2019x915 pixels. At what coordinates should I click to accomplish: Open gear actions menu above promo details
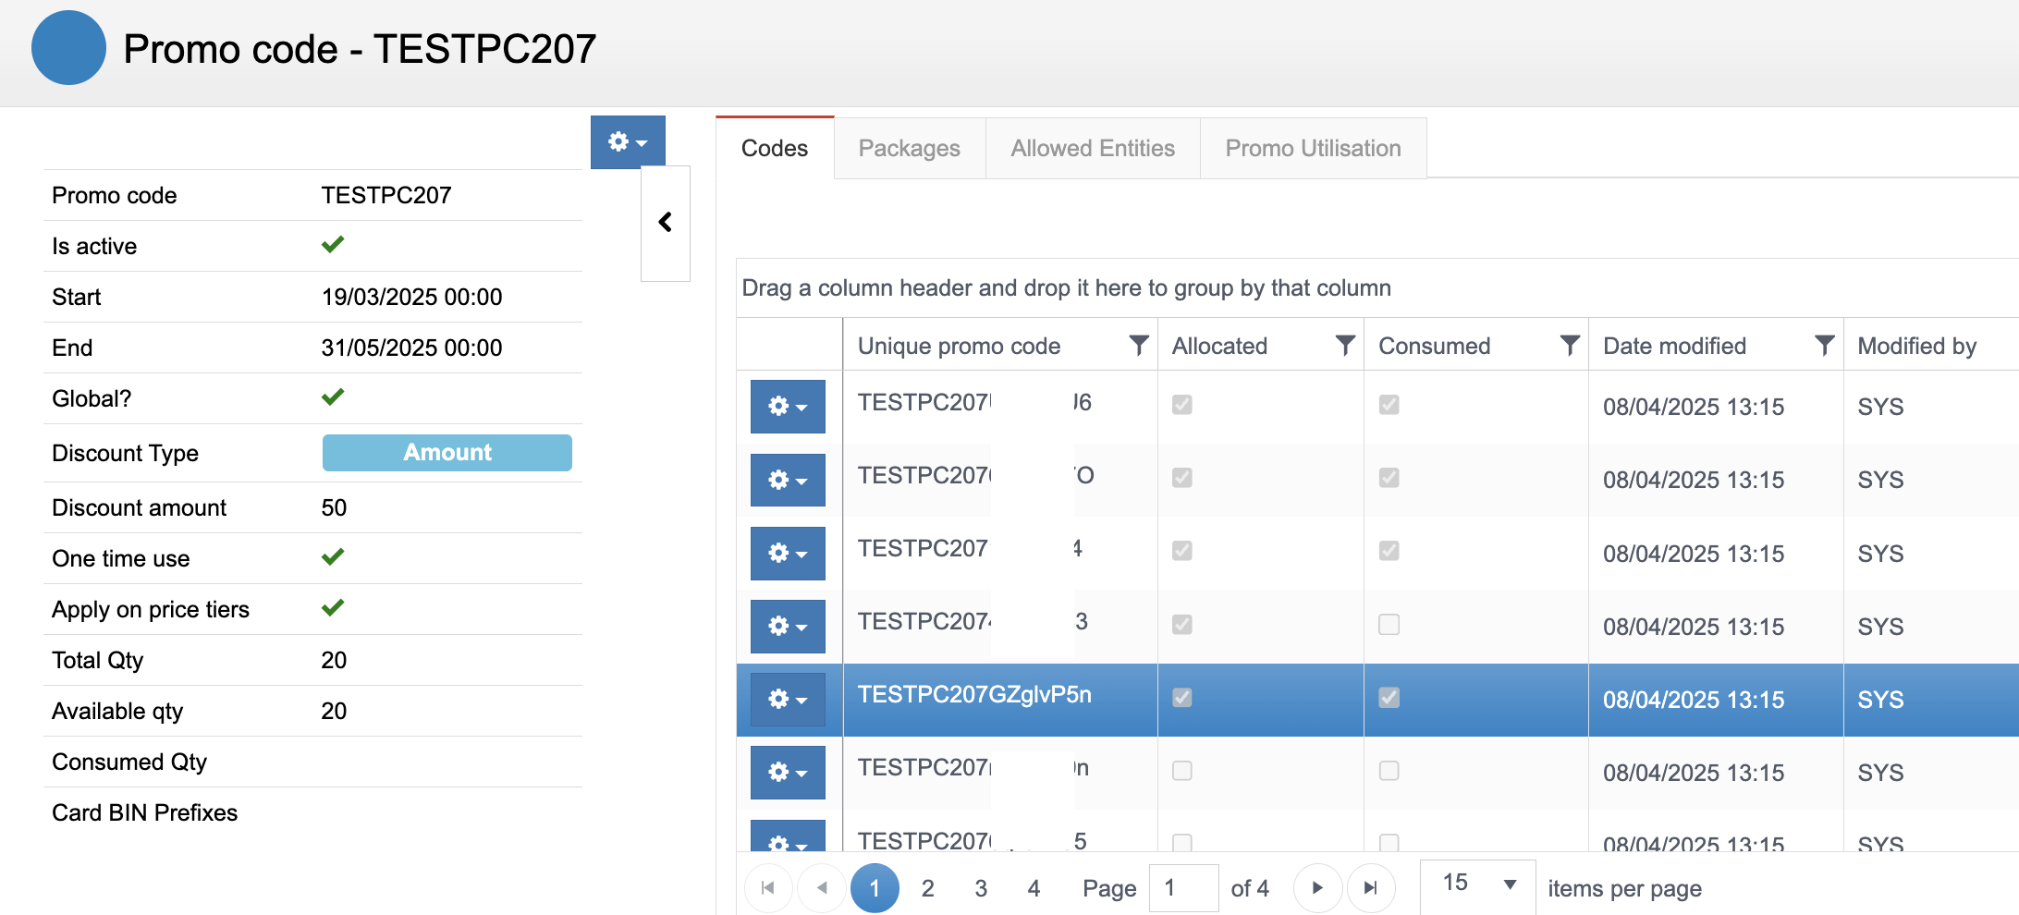[x=628, y=142]
